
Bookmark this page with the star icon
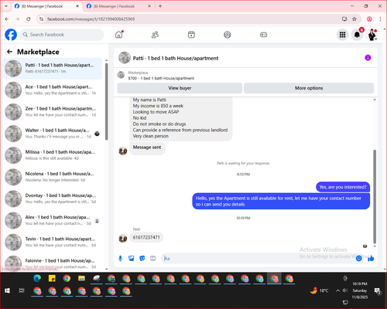click(354, 19)
